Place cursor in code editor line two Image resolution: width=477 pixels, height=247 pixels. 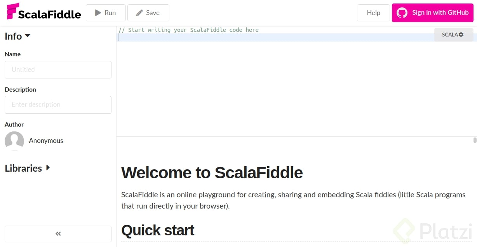coord(276,38)
